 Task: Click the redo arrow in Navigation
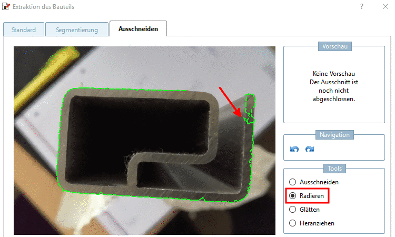[310, 149]
